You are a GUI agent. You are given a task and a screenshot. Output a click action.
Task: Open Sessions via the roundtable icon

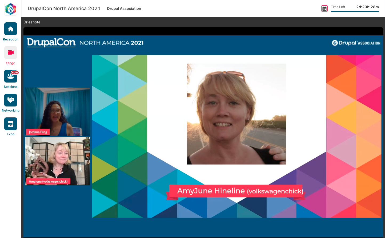[x=10, y=76]
